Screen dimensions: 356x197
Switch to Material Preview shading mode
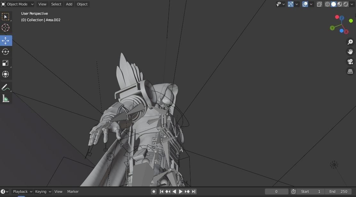tap(340, 4)
